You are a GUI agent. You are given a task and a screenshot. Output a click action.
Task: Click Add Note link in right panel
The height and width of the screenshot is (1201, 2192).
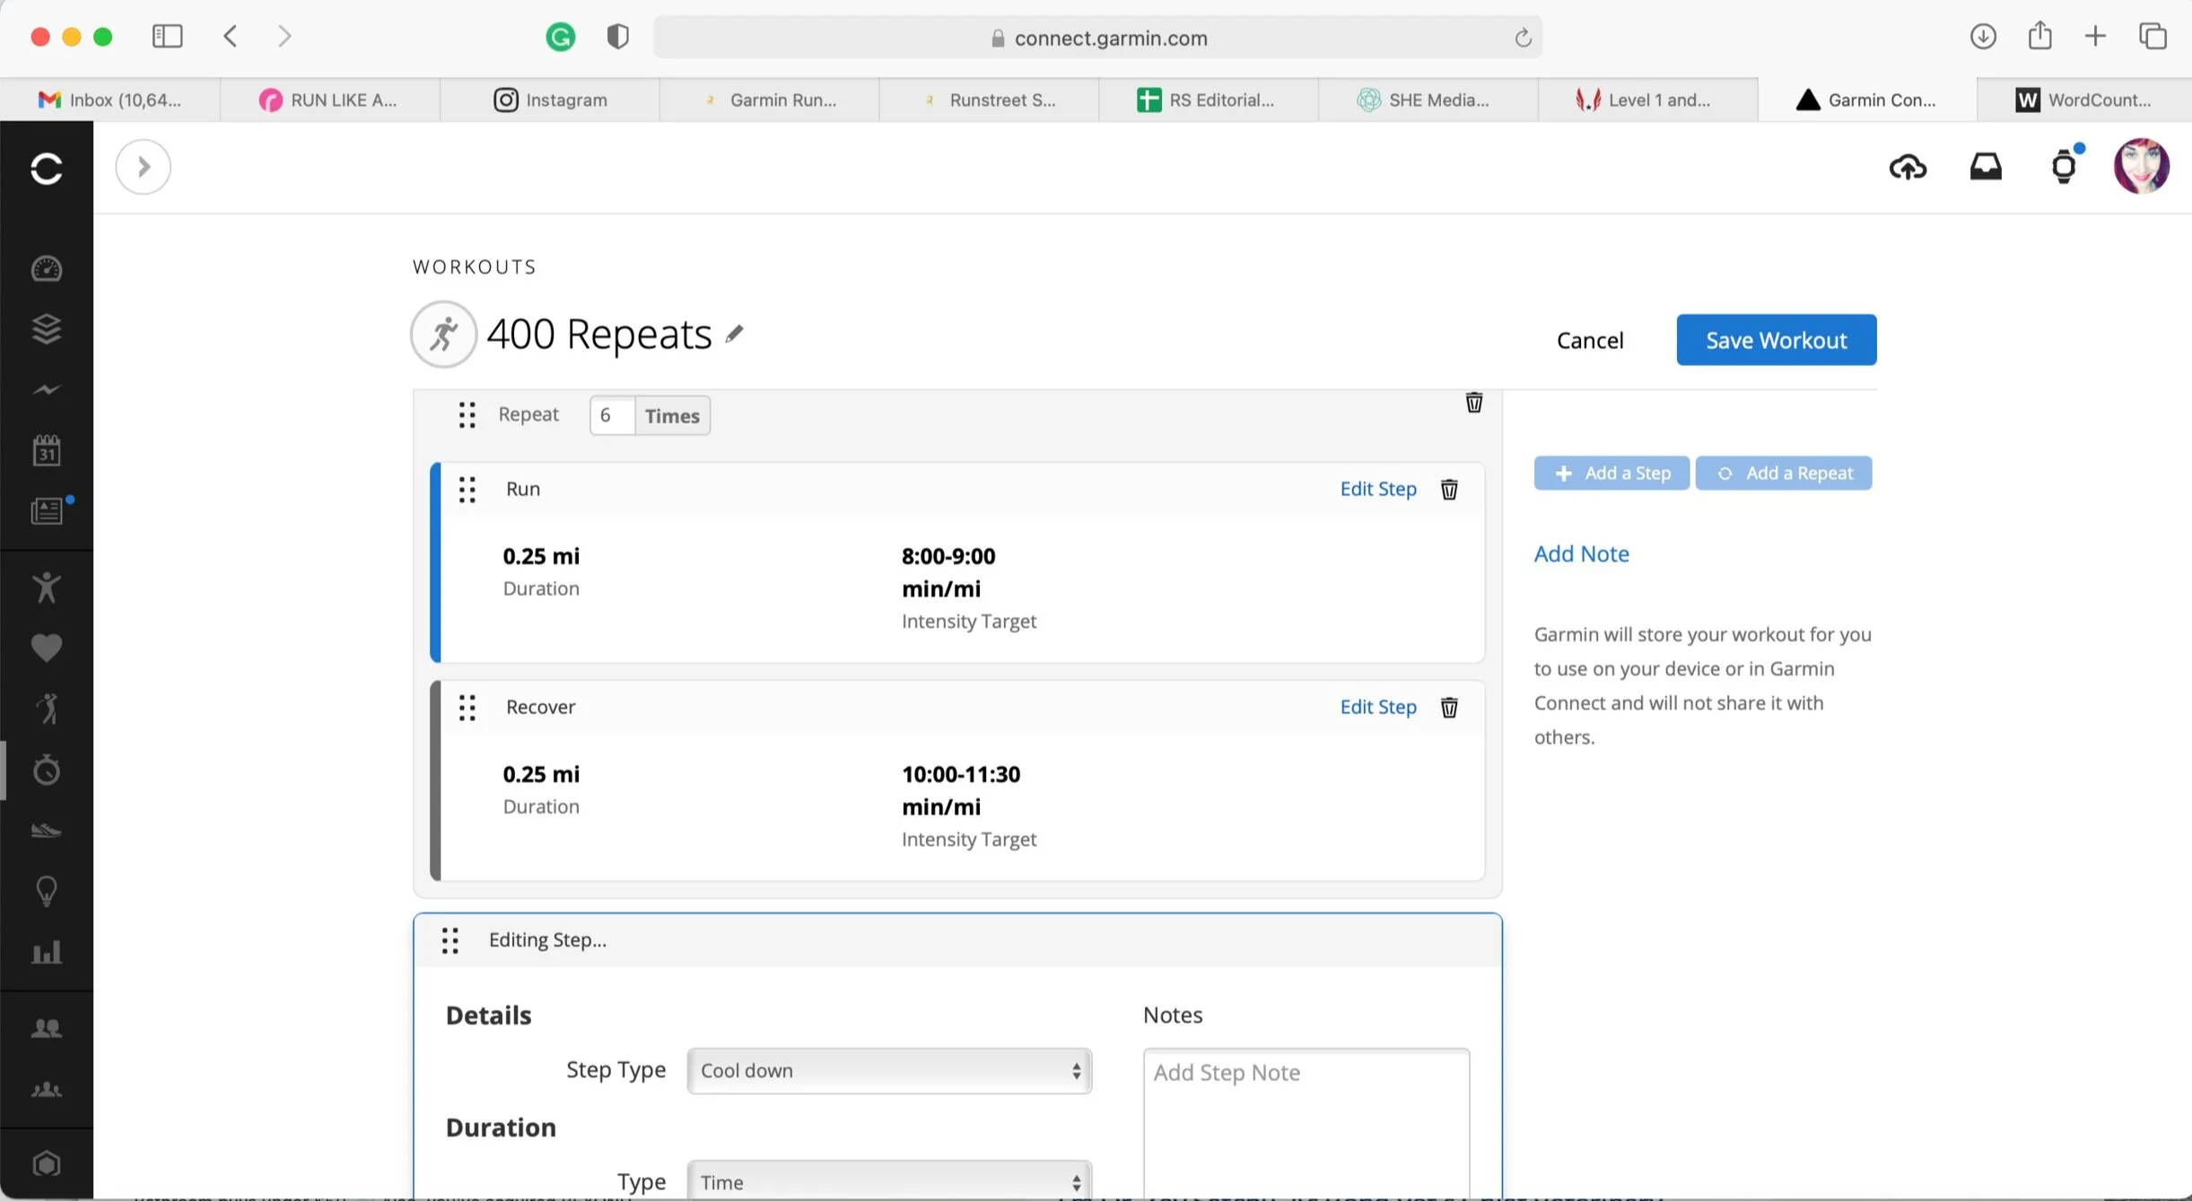[x=1581, y=552]
